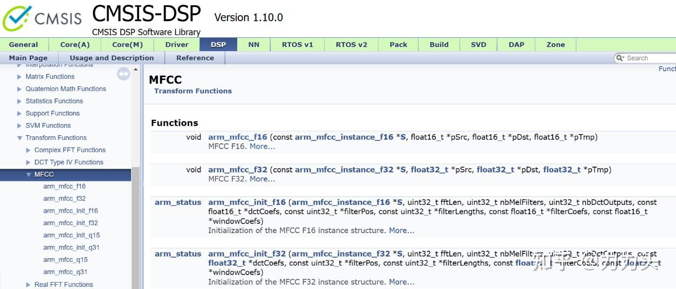The width and height of the screenshot is (676, 289).
Task: Collapse the Transform Functions tree node
Action: point(20,138)
